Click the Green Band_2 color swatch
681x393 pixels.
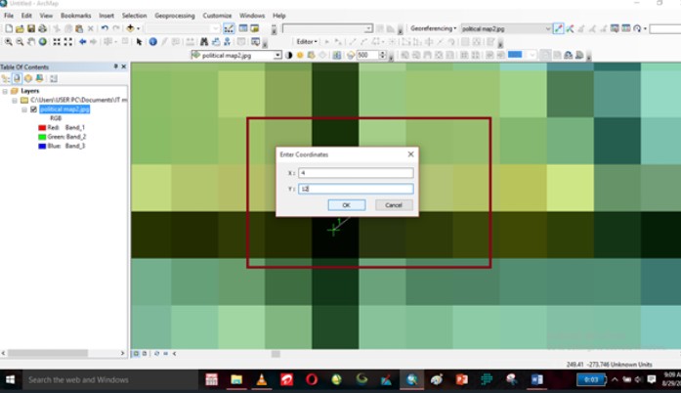pyautogui.click(x=42, y=137)
